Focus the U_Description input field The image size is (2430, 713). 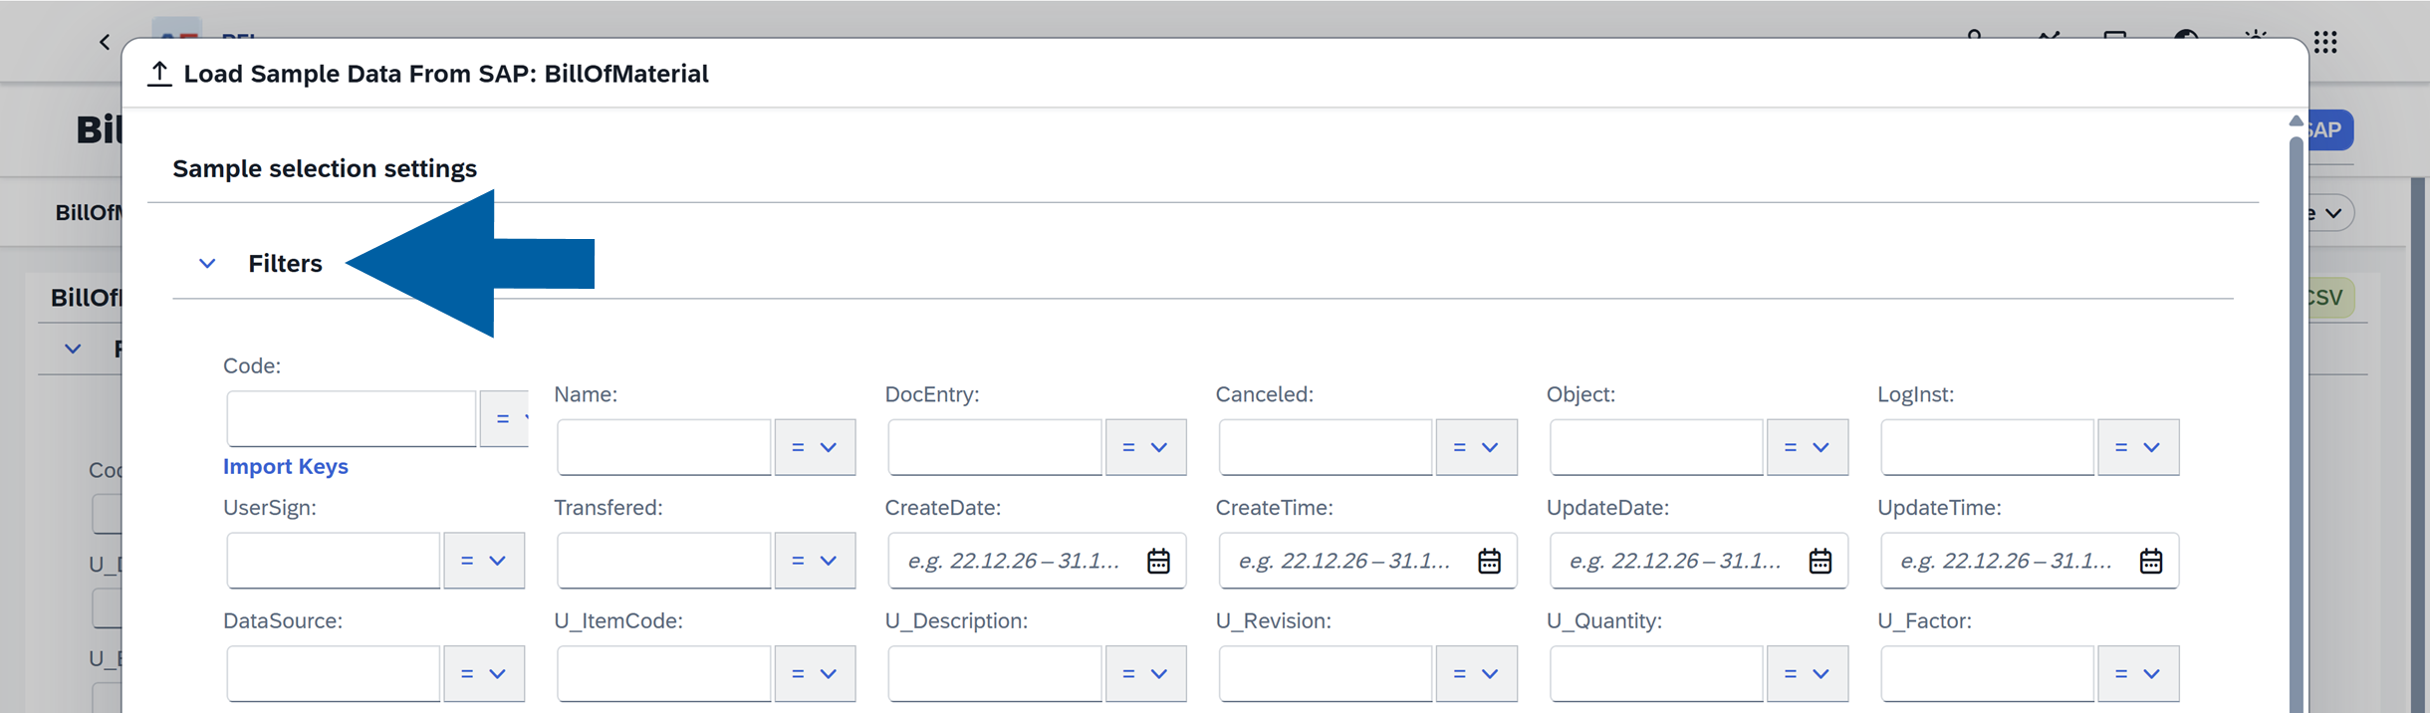tap(995, 674)
